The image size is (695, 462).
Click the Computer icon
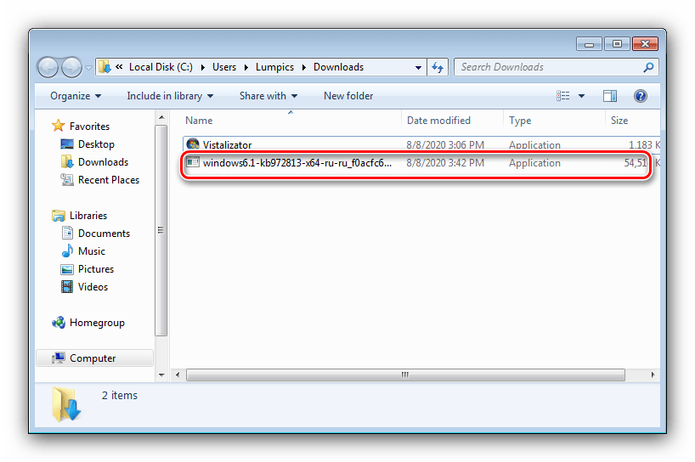pyautogui.click(x=59, y=358)
